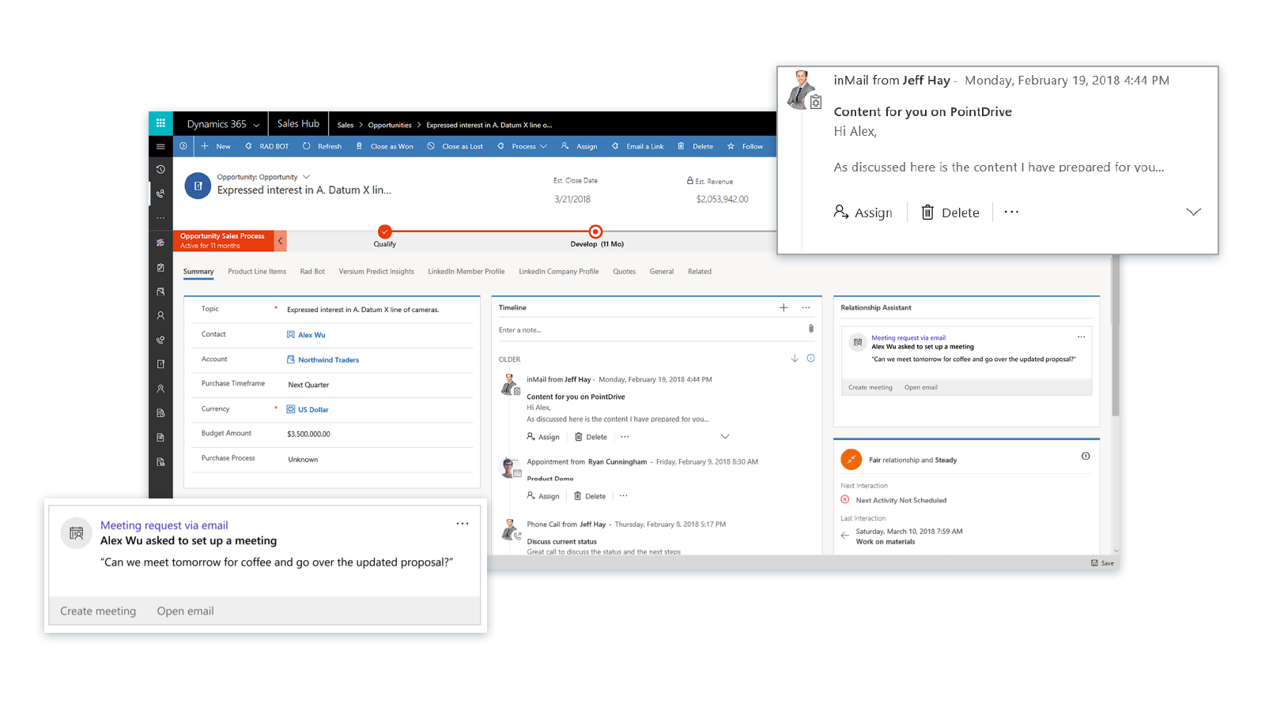This screenshot has height=711, width=1265.
Task: Open the Rad Bot tab
Action: tap(312, 272)
